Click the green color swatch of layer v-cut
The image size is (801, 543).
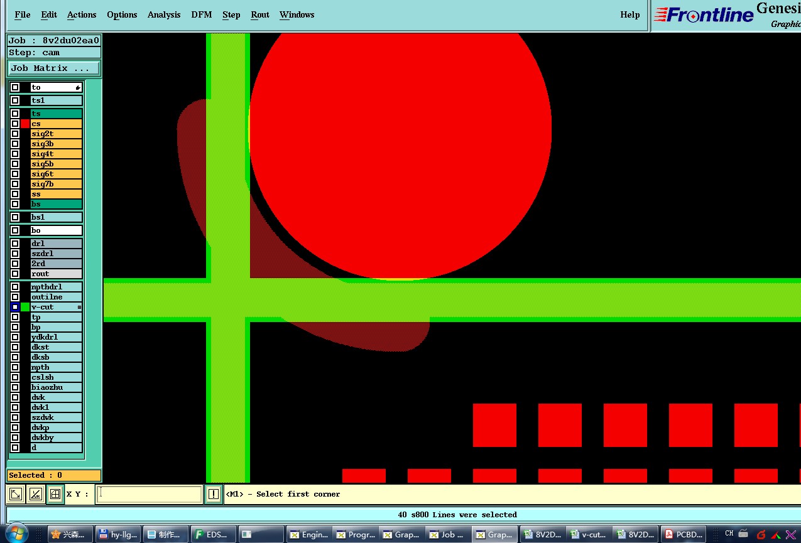(25, 307)
